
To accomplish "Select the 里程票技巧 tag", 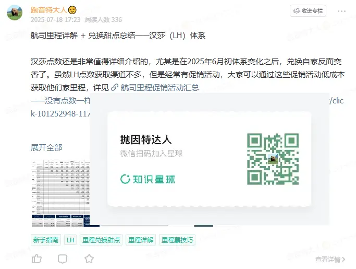I will tap(177, 240).
